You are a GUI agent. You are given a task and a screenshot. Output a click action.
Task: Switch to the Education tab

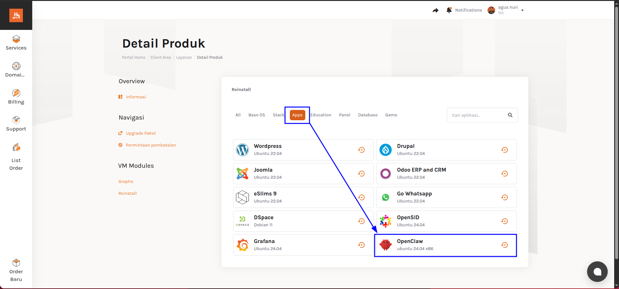[x=321, y=115]
